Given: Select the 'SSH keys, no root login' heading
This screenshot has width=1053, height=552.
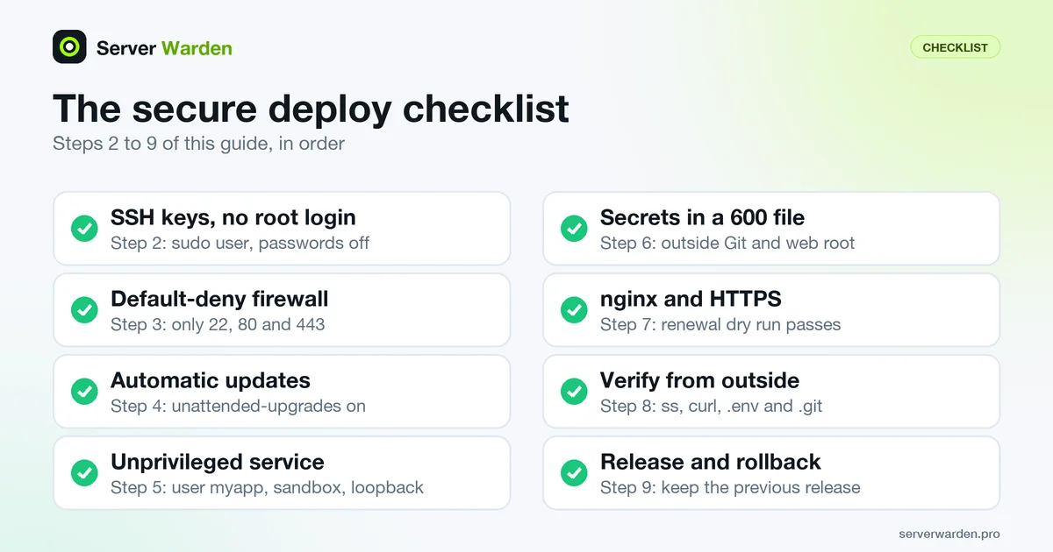Looking at the screenshot, I should pos(233,217).
